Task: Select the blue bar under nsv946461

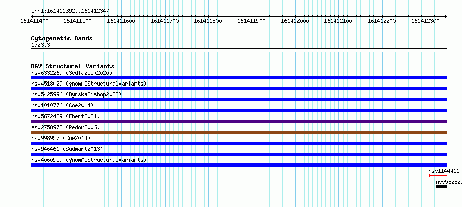Action: [239, 154]
